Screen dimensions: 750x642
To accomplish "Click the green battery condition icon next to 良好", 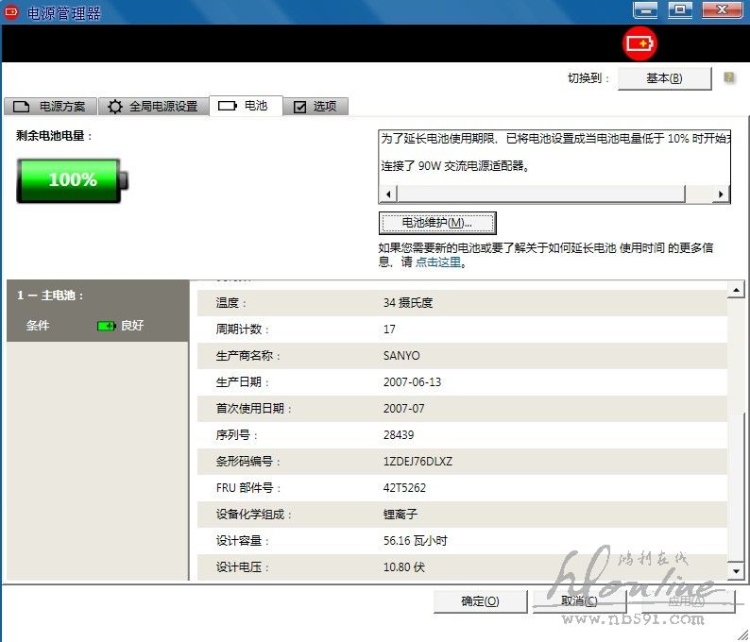I will (x=107, y=326).
